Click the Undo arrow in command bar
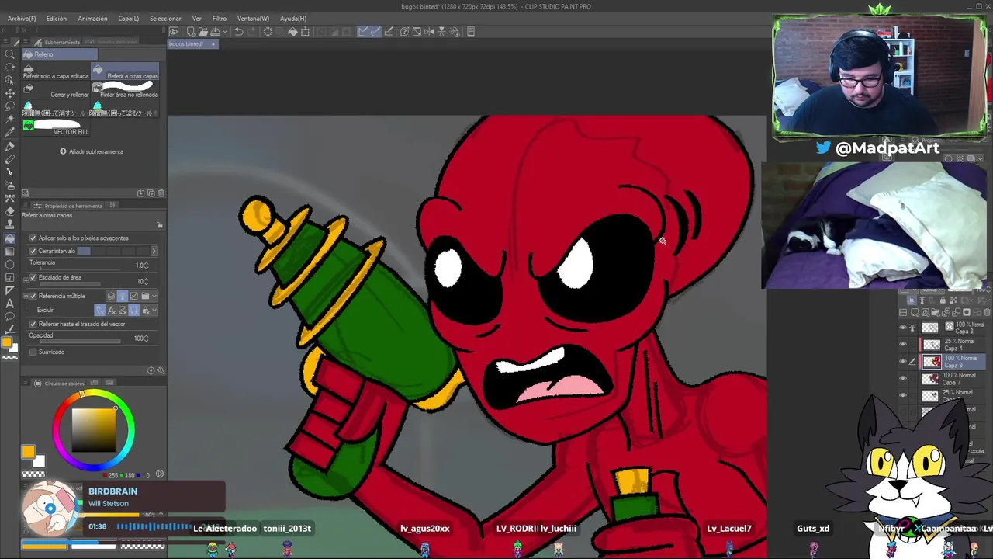The width and height of the screenshot is (993, 559). click(240, 32)
